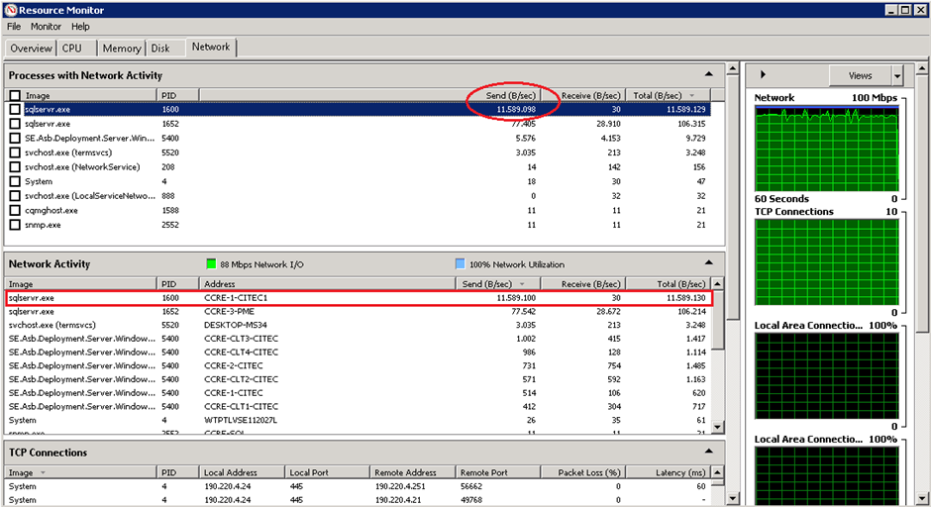Select the Network tab
This screenshot has height=507, width=931.
211,47
